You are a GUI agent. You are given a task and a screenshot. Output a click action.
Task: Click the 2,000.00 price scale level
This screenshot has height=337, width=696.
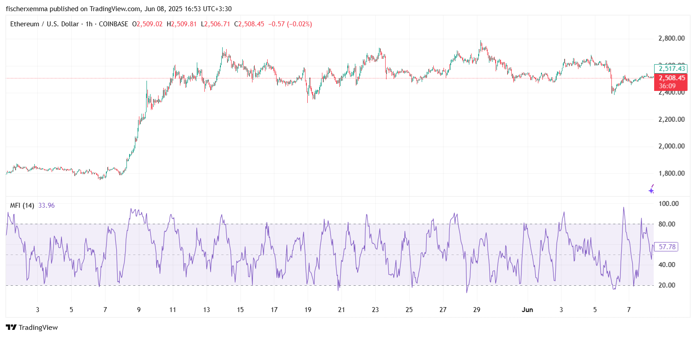pos(671,146)
